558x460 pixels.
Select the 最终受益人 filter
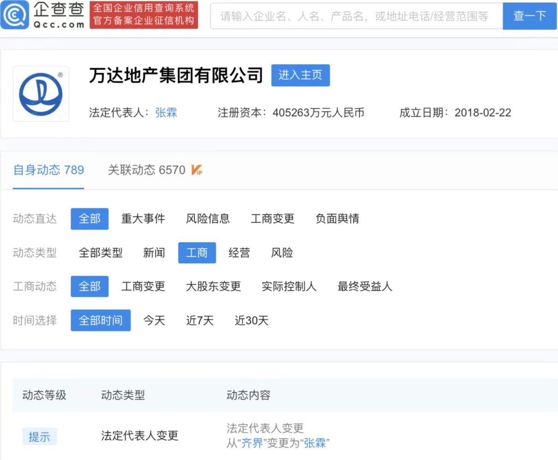[x=365, y=286]
